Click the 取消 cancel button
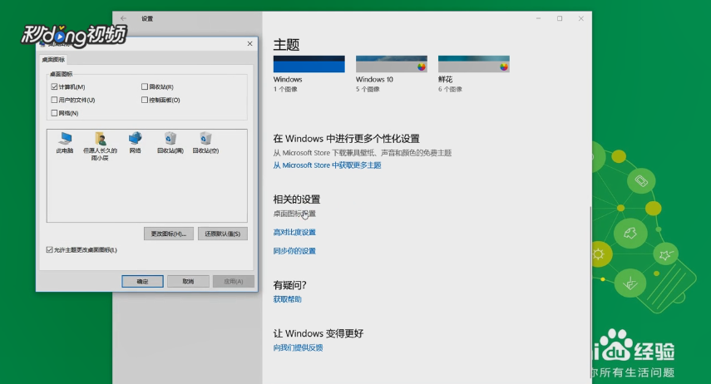Image resolution: width=711 pixels, height=384 pixels. [x=188, y=282]
